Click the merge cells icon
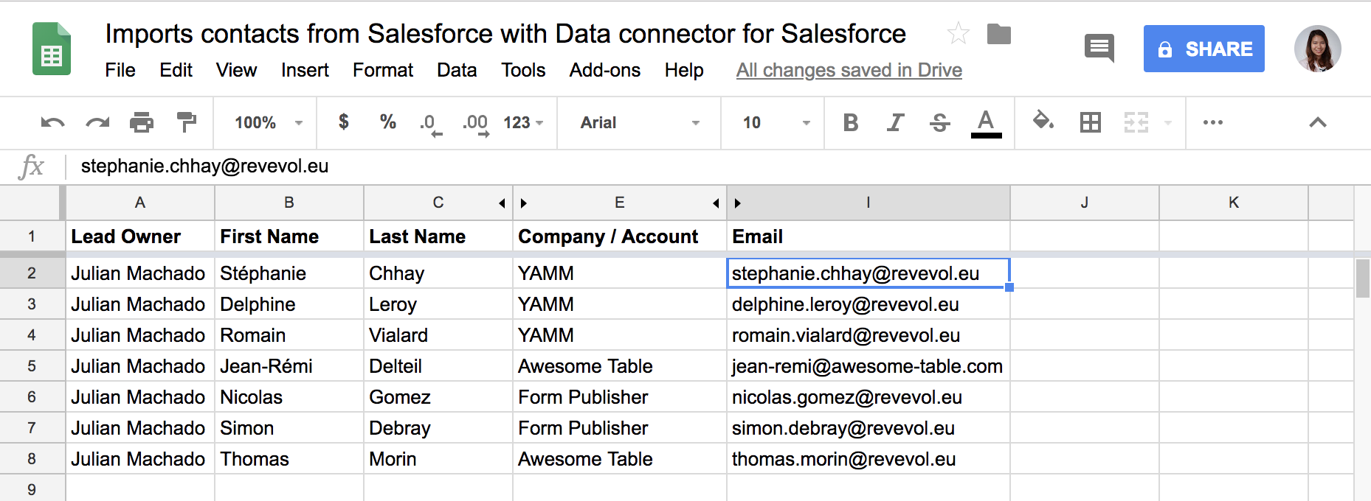The height and width of the screenshot is (501, 1371). 1136,122
